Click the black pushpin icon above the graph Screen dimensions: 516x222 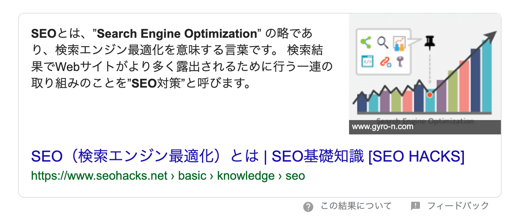pos(429,42)
